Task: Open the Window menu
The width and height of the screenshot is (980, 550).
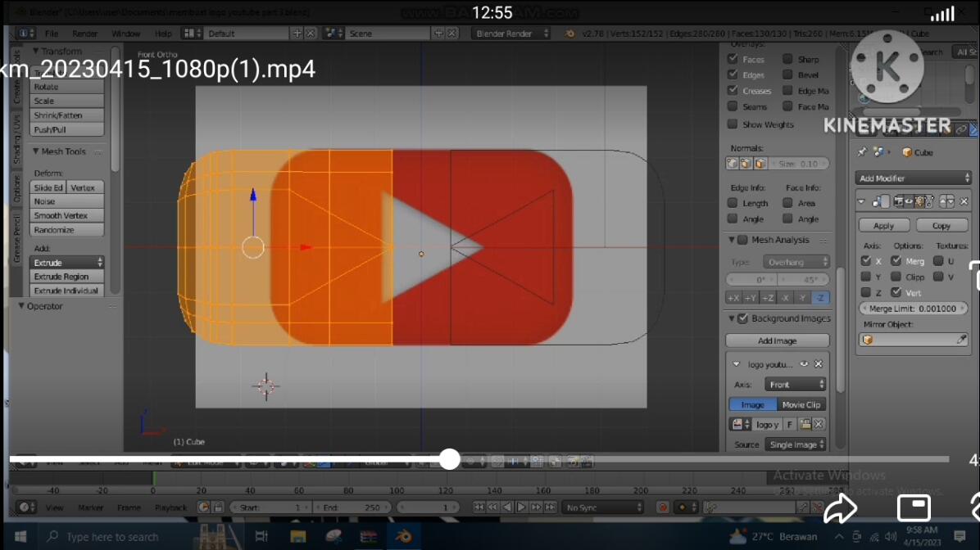Action: [125, 33]
